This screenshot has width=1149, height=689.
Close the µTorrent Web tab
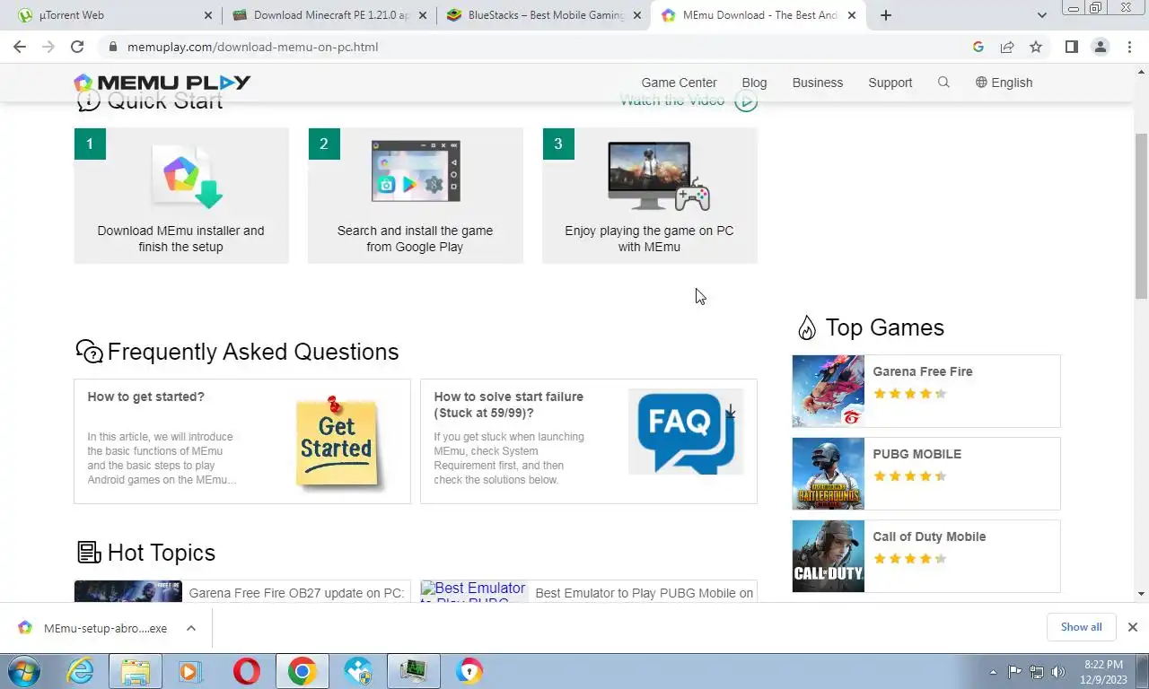coord(208,15)
